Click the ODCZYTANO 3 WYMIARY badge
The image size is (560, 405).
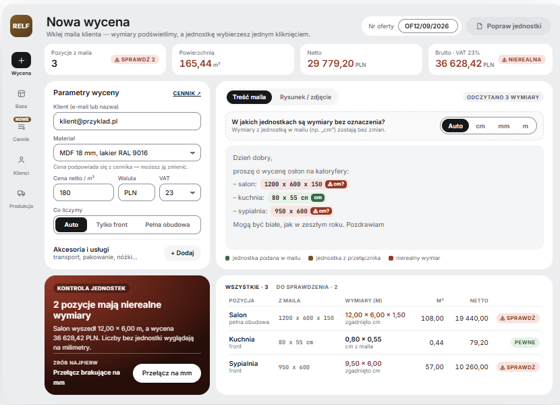pos(503,97)
